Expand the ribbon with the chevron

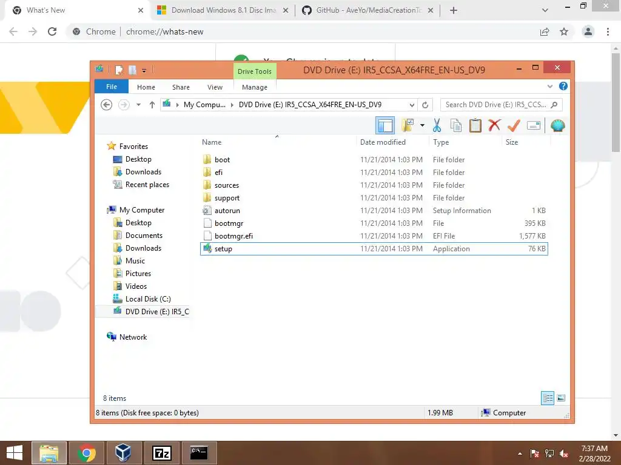[549, 86]
